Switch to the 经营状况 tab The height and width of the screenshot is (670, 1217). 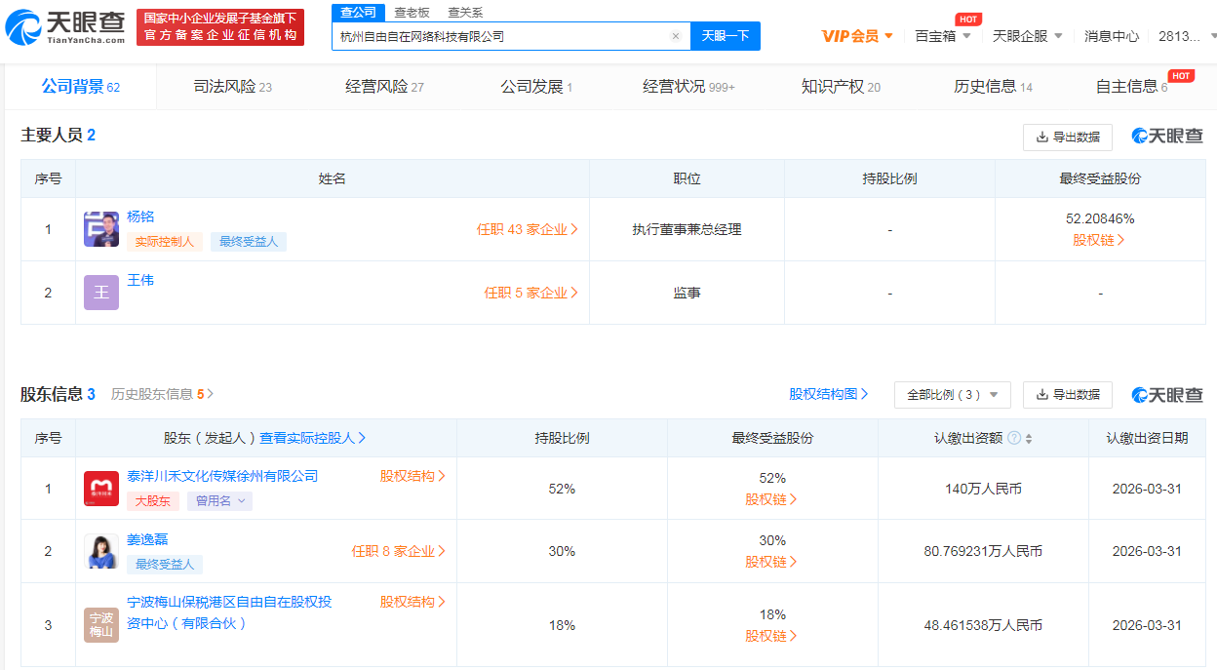(x=688, y=87)
